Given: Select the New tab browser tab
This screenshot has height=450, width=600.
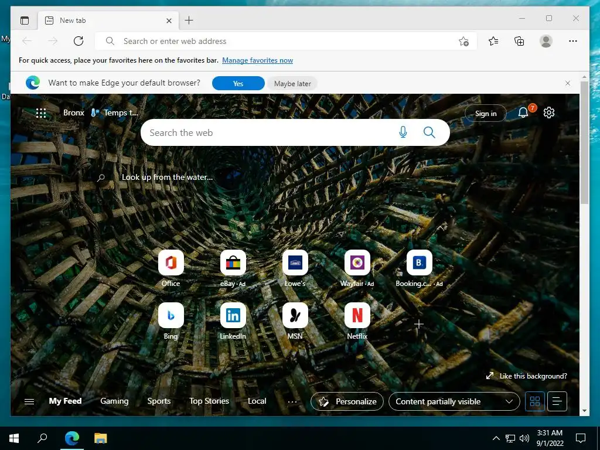Looking at the screenshot, I should (x=108, y=21).
